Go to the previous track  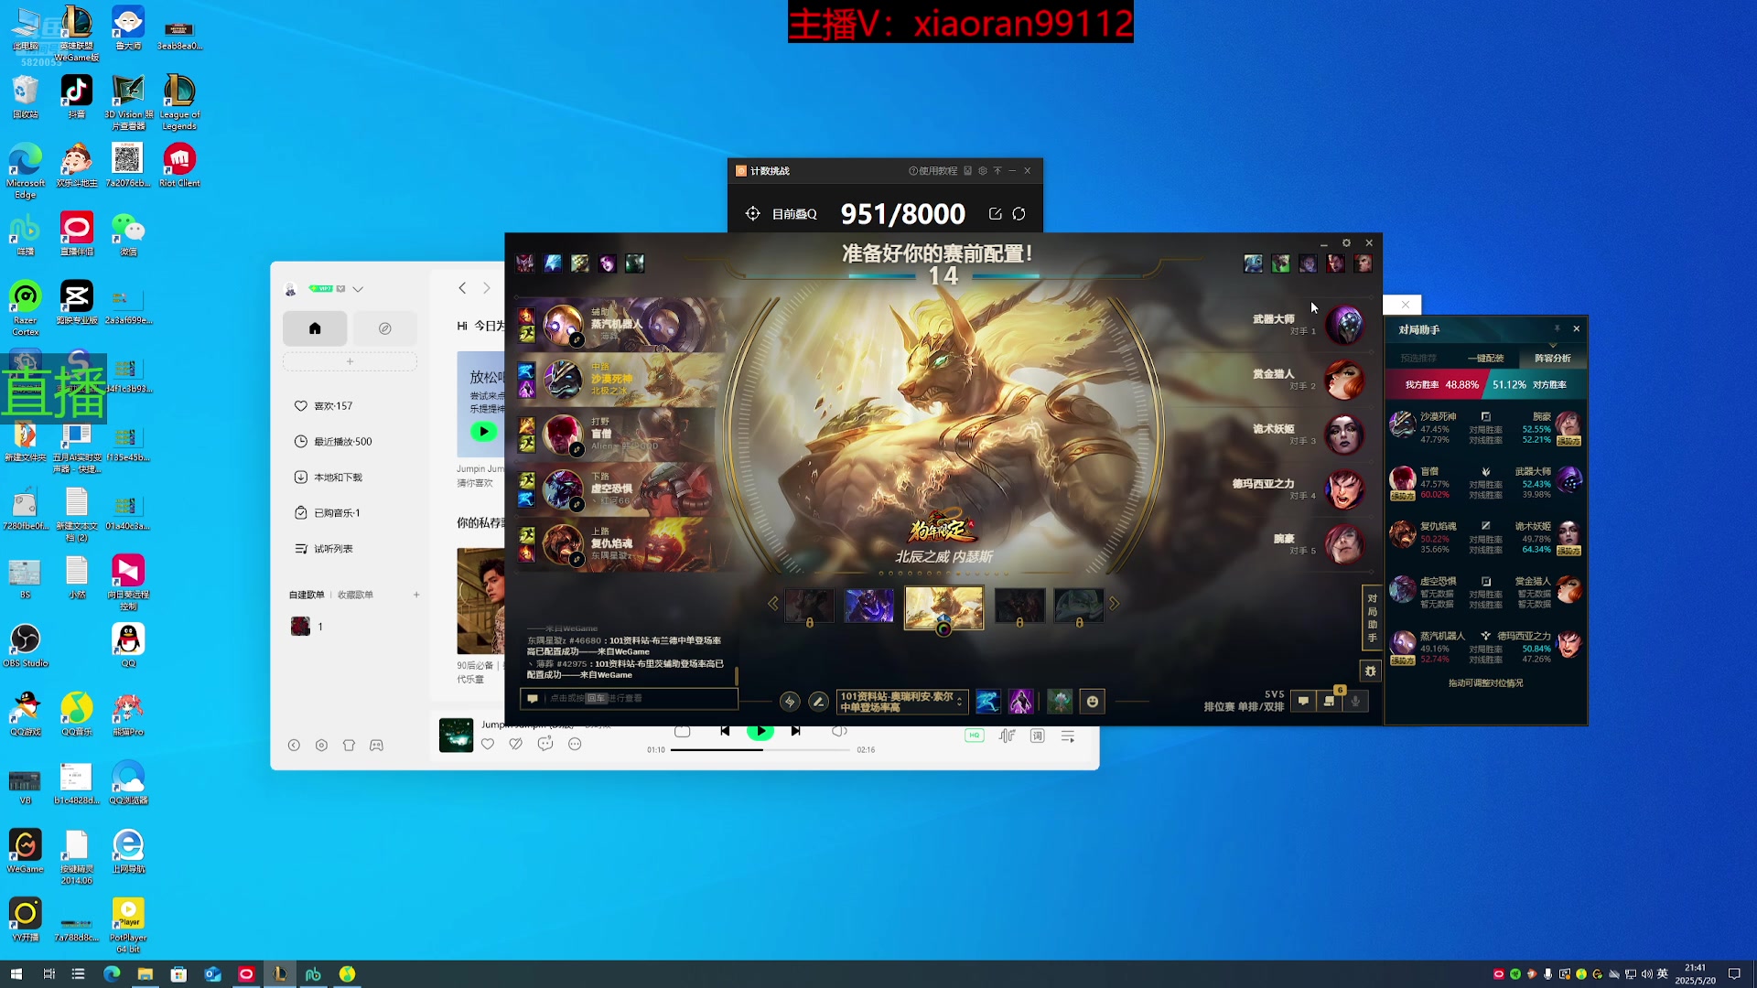[x=725, y=731]
